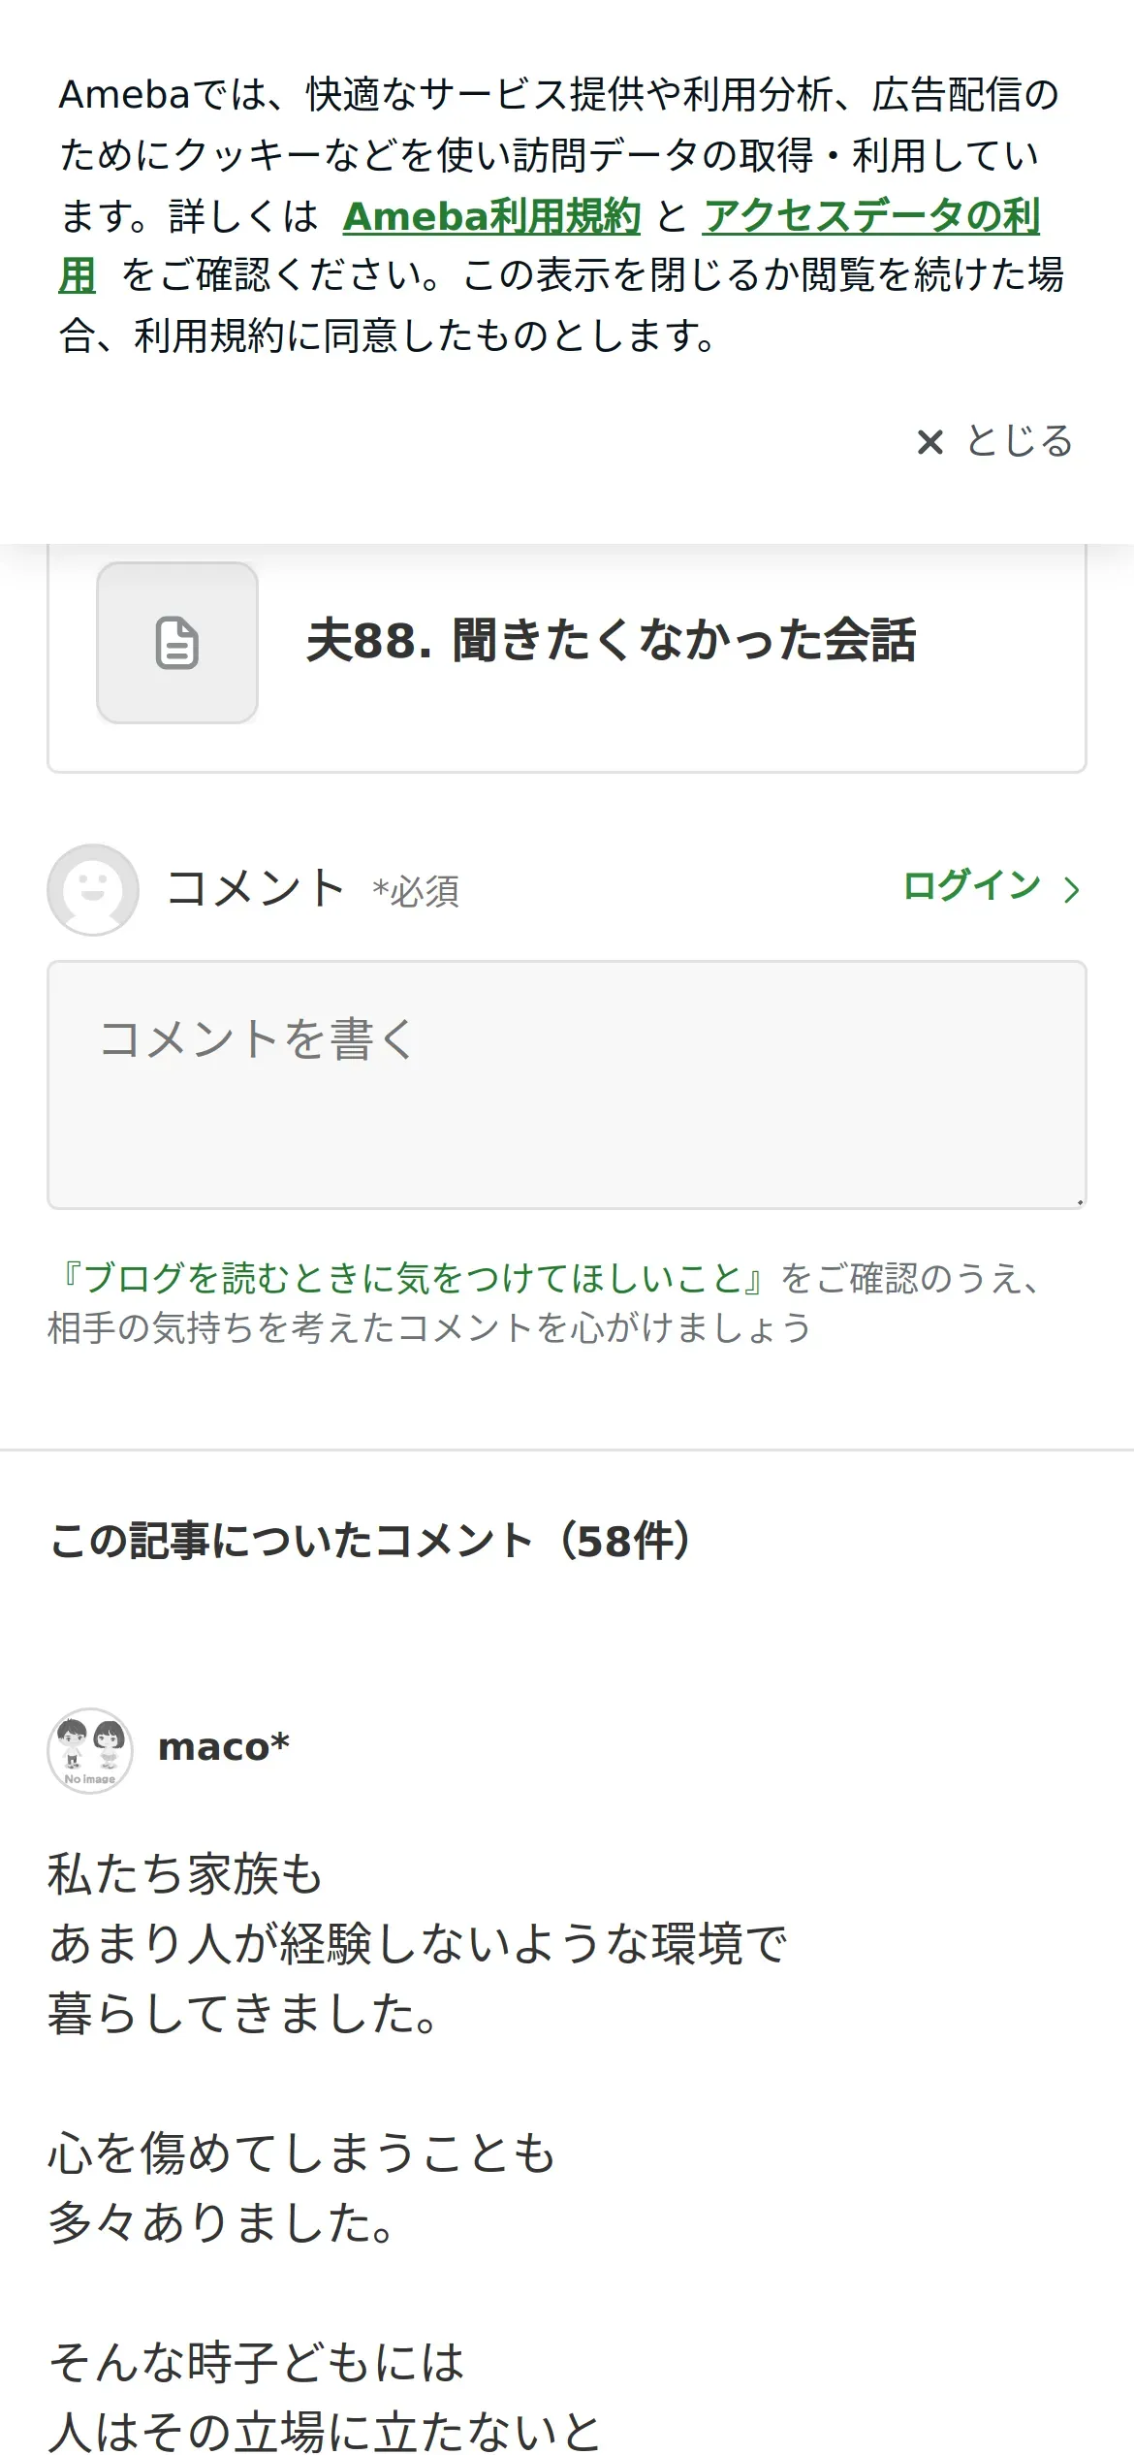Screen dimensions: 1134x2455
Task: Focus the コメントを書く text area
Action: pos(566,1084)
